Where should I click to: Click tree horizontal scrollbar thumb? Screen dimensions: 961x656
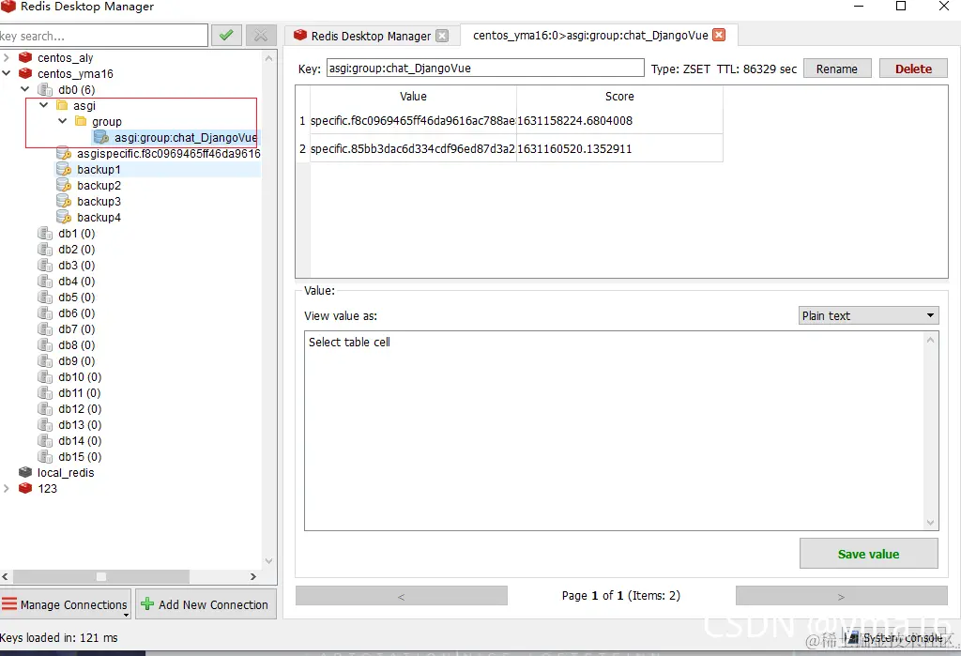(101, 576)
